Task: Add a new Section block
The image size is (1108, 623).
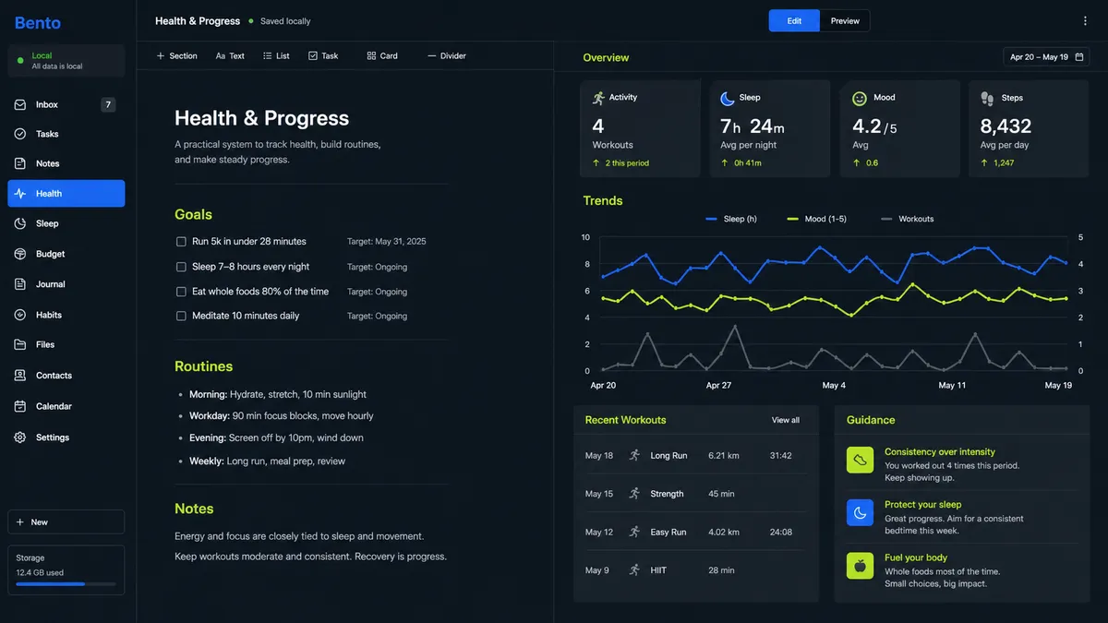Action: [x=176, y=56]
